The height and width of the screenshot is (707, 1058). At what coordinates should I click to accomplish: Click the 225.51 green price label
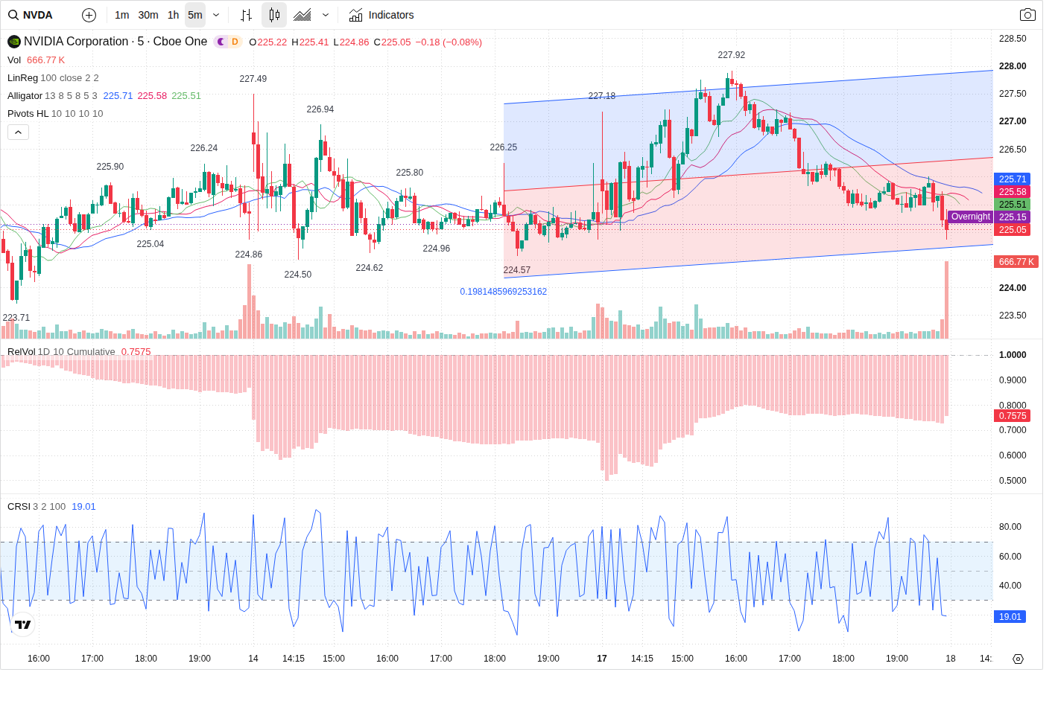coord(1013,205)
